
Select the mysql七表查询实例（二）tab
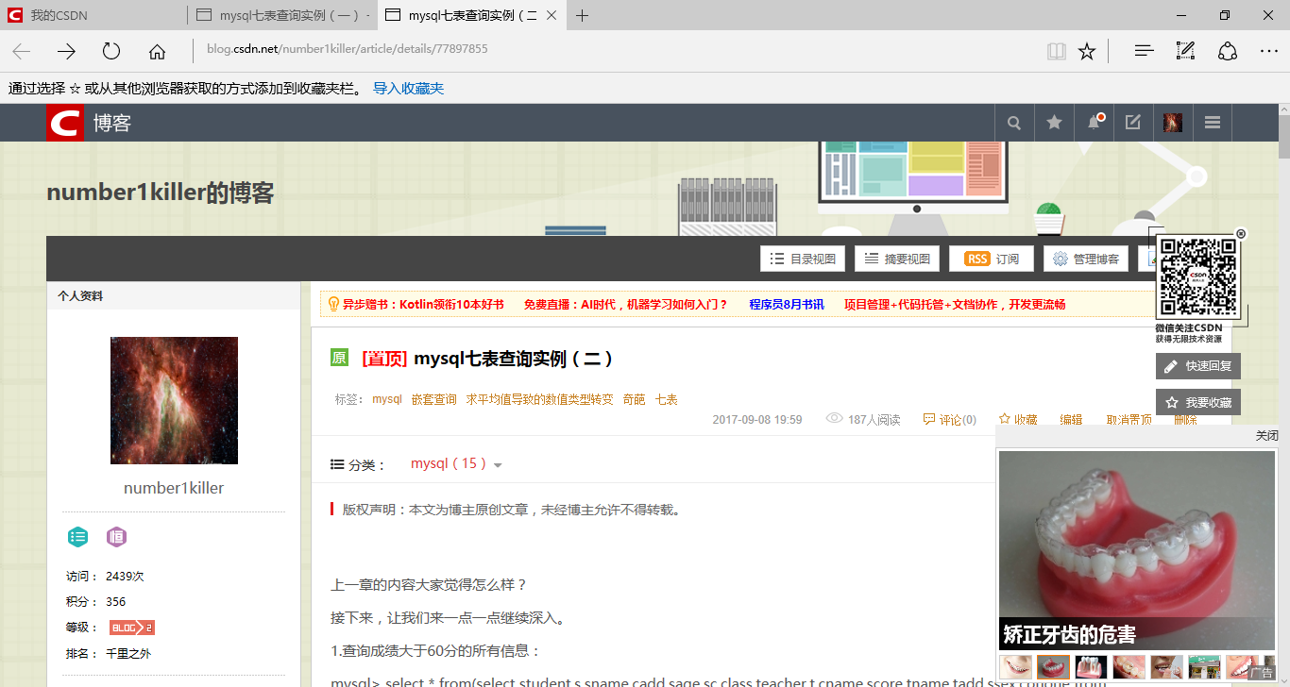(x=470, y=15)
